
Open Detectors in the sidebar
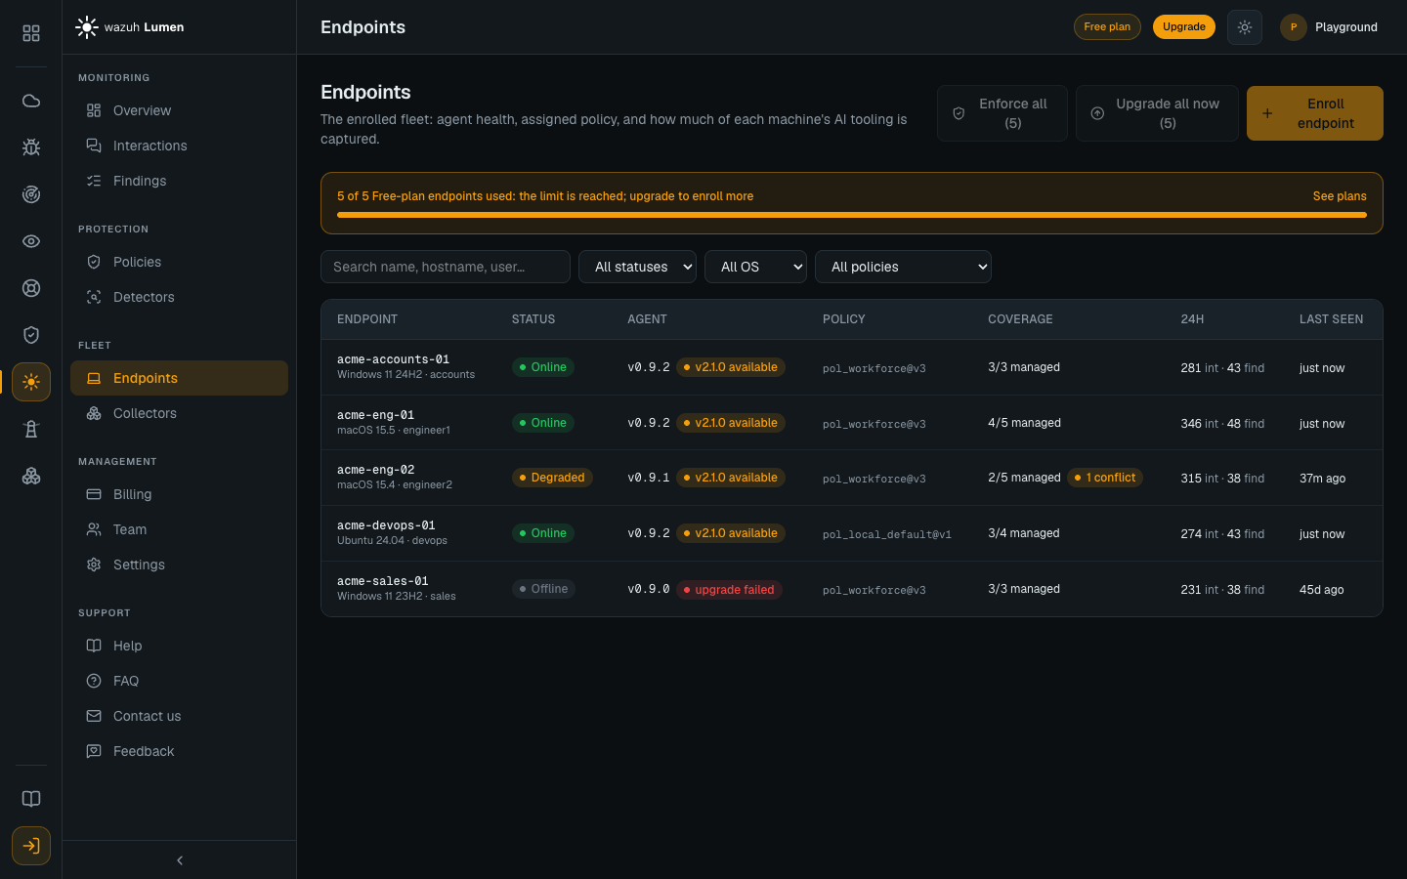(x=179, y=297)
